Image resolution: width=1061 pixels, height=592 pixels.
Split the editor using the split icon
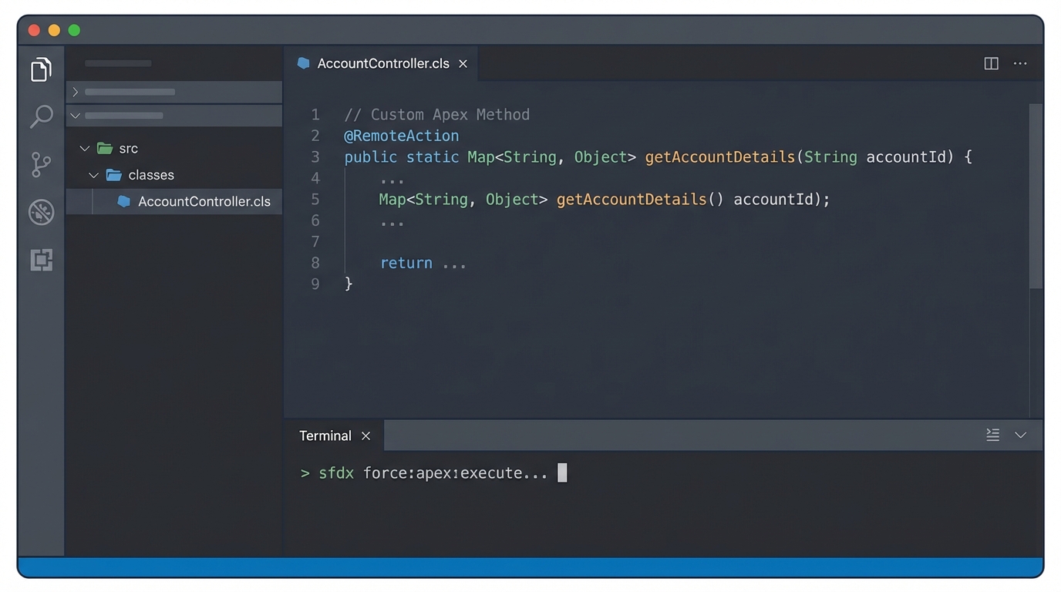tap(990, 63)
